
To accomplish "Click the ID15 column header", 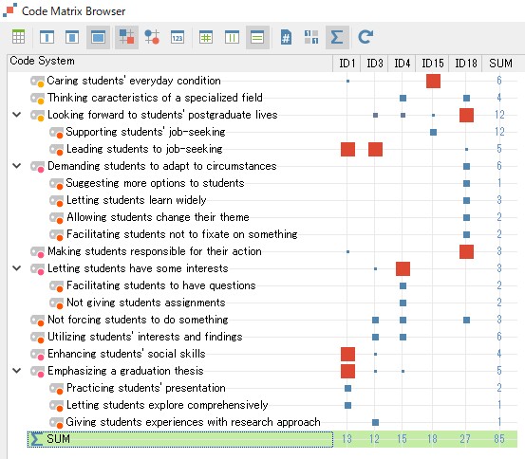I will 432,63.
